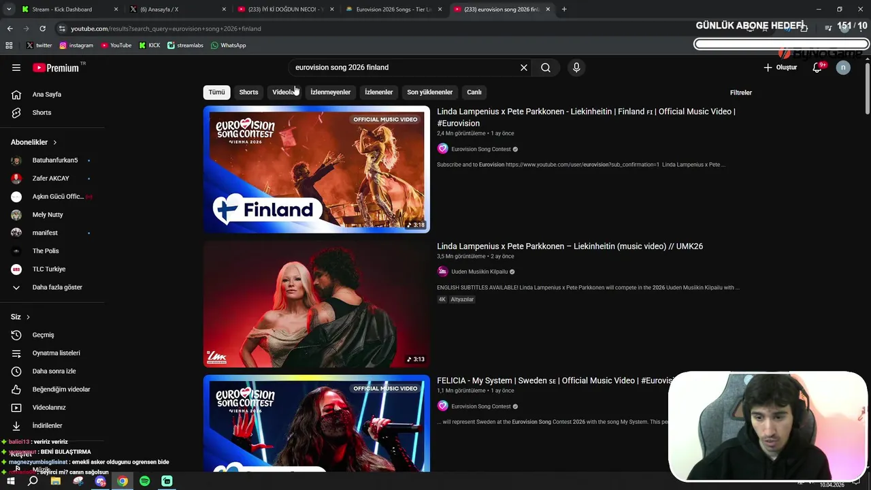Click the YouTube Premium logo
Viewport: 871px width, 490px height.
tap(56, 67)
